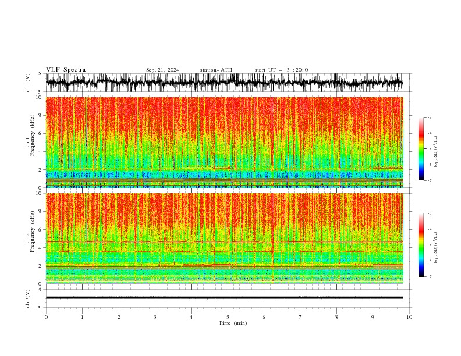Click time axis tick label "7"
Viewport: 461px width, 356px height.
pos(300,317)
